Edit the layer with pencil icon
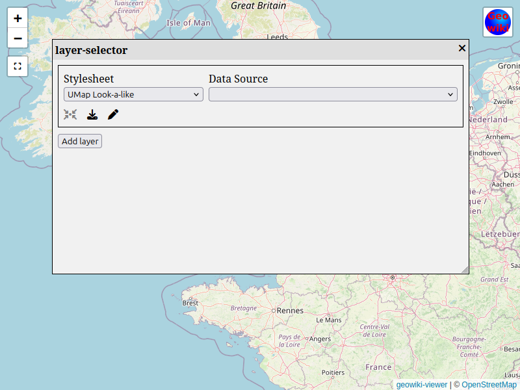The width and height of the screenshot is (520, 390). (x=113, y=114)
